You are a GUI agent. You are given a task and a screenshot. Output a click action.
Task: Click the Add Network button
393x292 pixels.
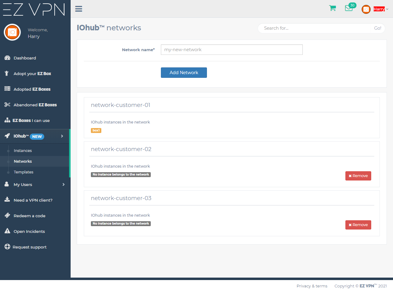(x=184, y=73)
